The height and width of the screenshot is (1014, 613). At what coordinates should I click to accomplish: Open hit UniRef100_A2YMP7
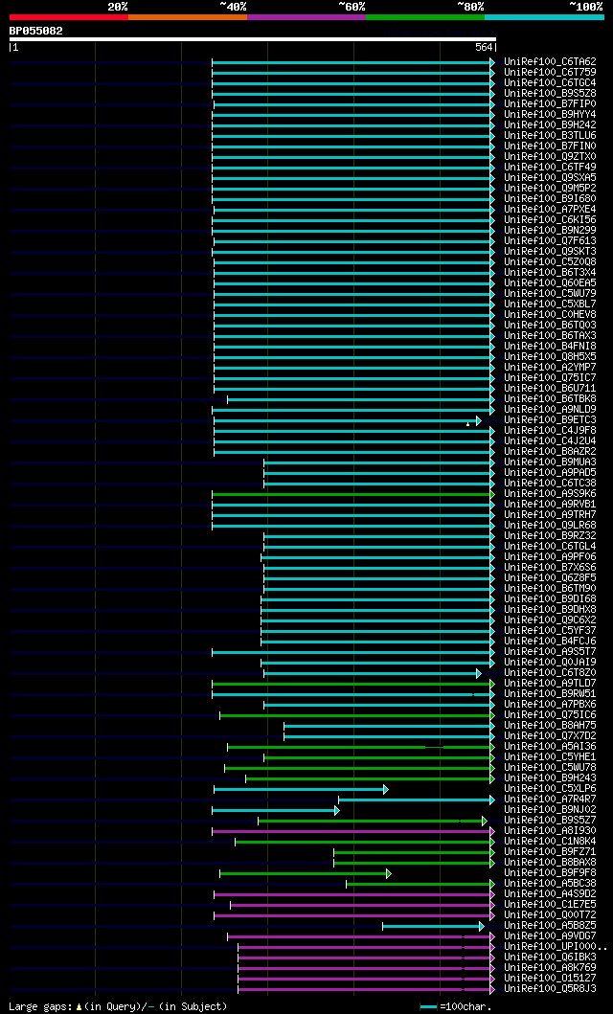[551, 368]
